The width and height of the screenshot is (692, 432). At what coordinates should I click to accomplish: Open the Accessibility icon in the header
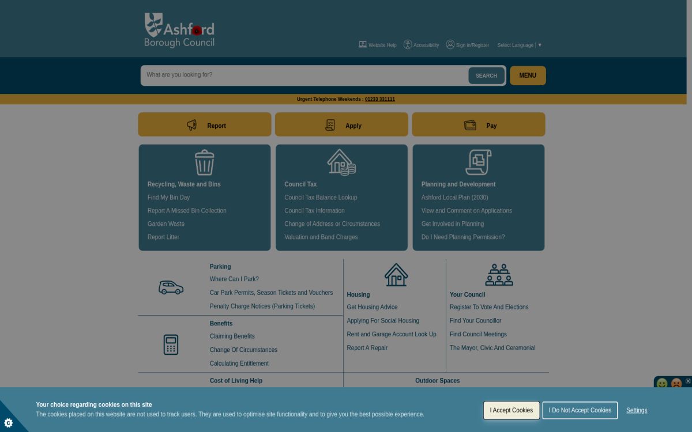click(408, 44)
